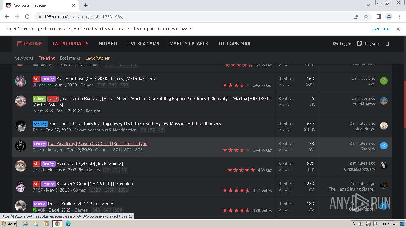Open the LewdPatcher link

98,58
